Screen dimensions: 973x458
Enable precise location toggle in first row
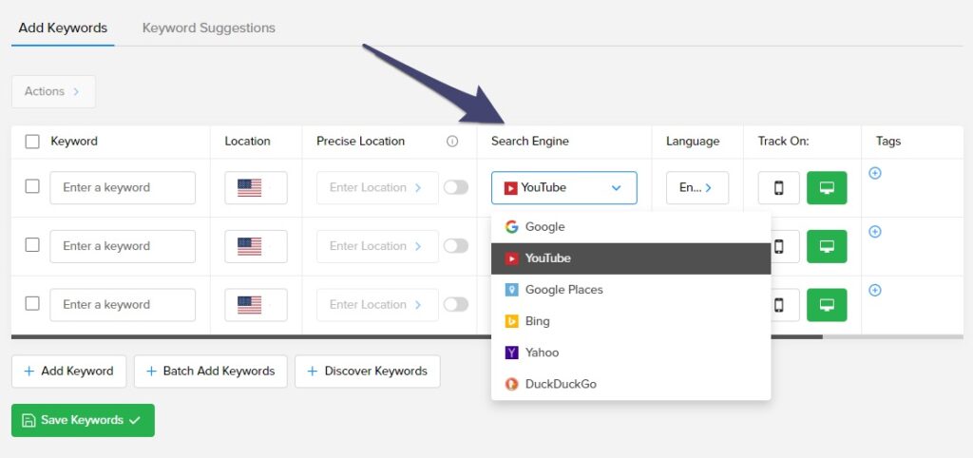(x=456, y=187)
